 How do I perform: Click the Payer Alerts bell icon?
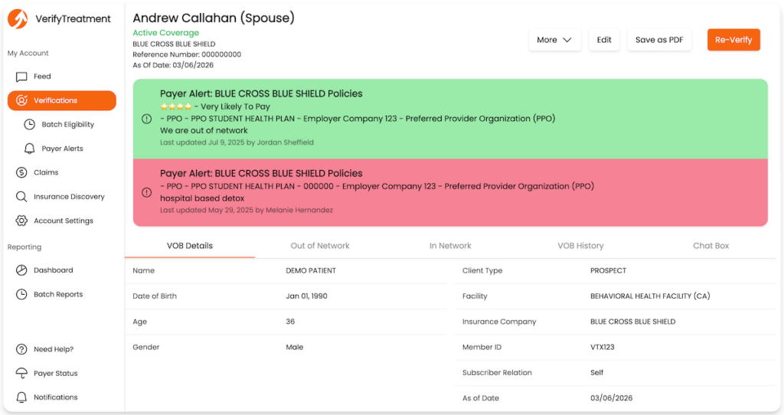(29, 149)
